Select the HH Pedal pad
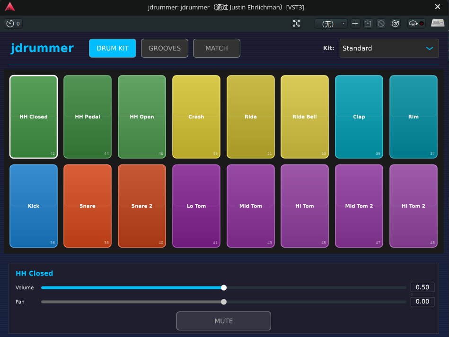Image resolution: width=449 pixels, height=337 pixels. point(88,117)
